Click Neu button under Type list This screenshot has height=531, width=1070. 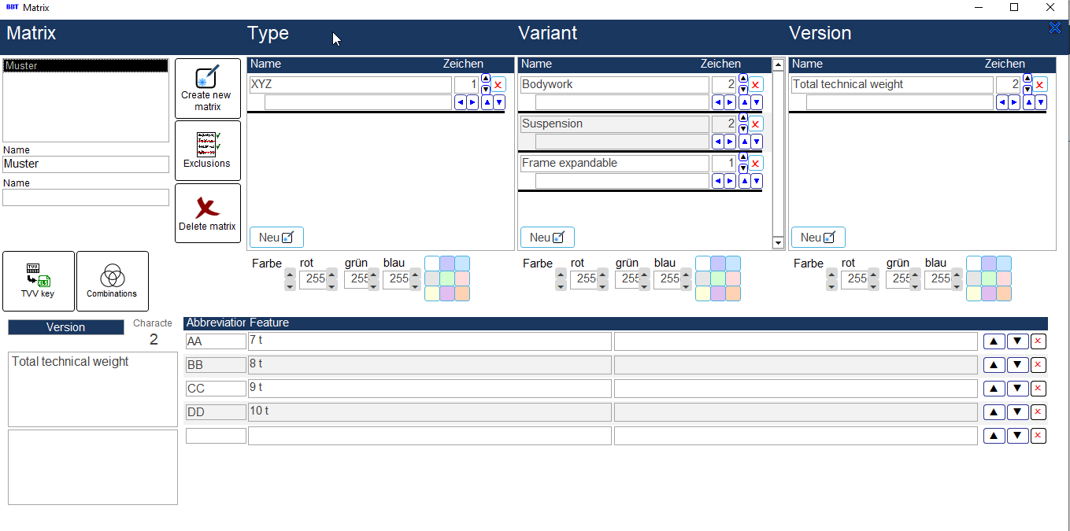pos(276,238)
